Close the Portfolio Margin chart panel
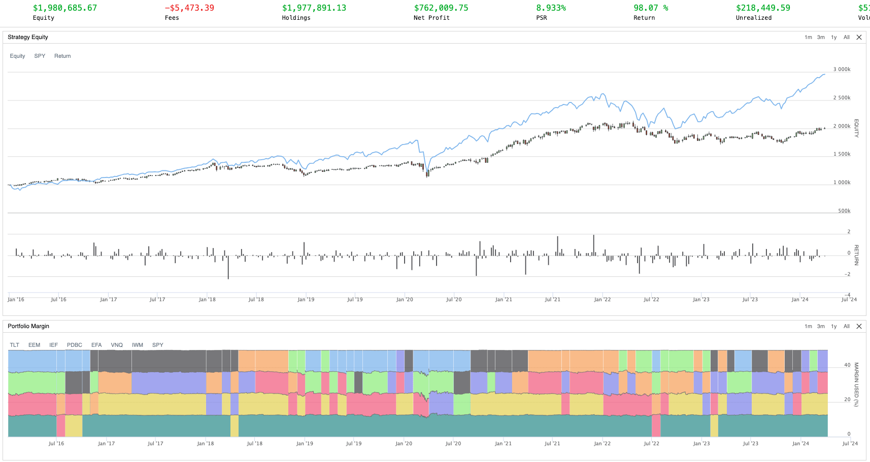Viewport: 870px width, 462px height. (859, 326)
